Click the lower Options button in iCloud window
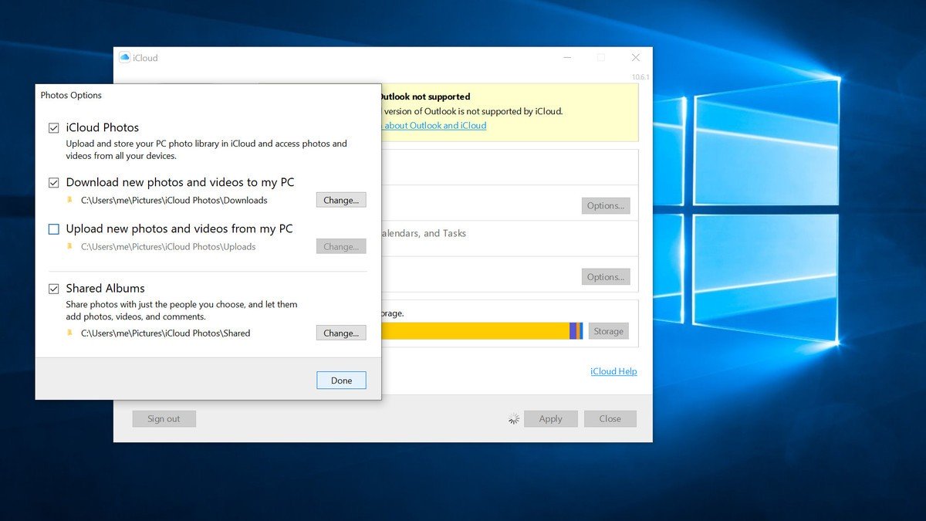The image size is (926, 521). 606,276
